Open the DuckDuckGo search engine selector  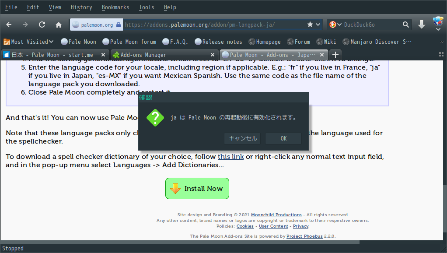335,25
